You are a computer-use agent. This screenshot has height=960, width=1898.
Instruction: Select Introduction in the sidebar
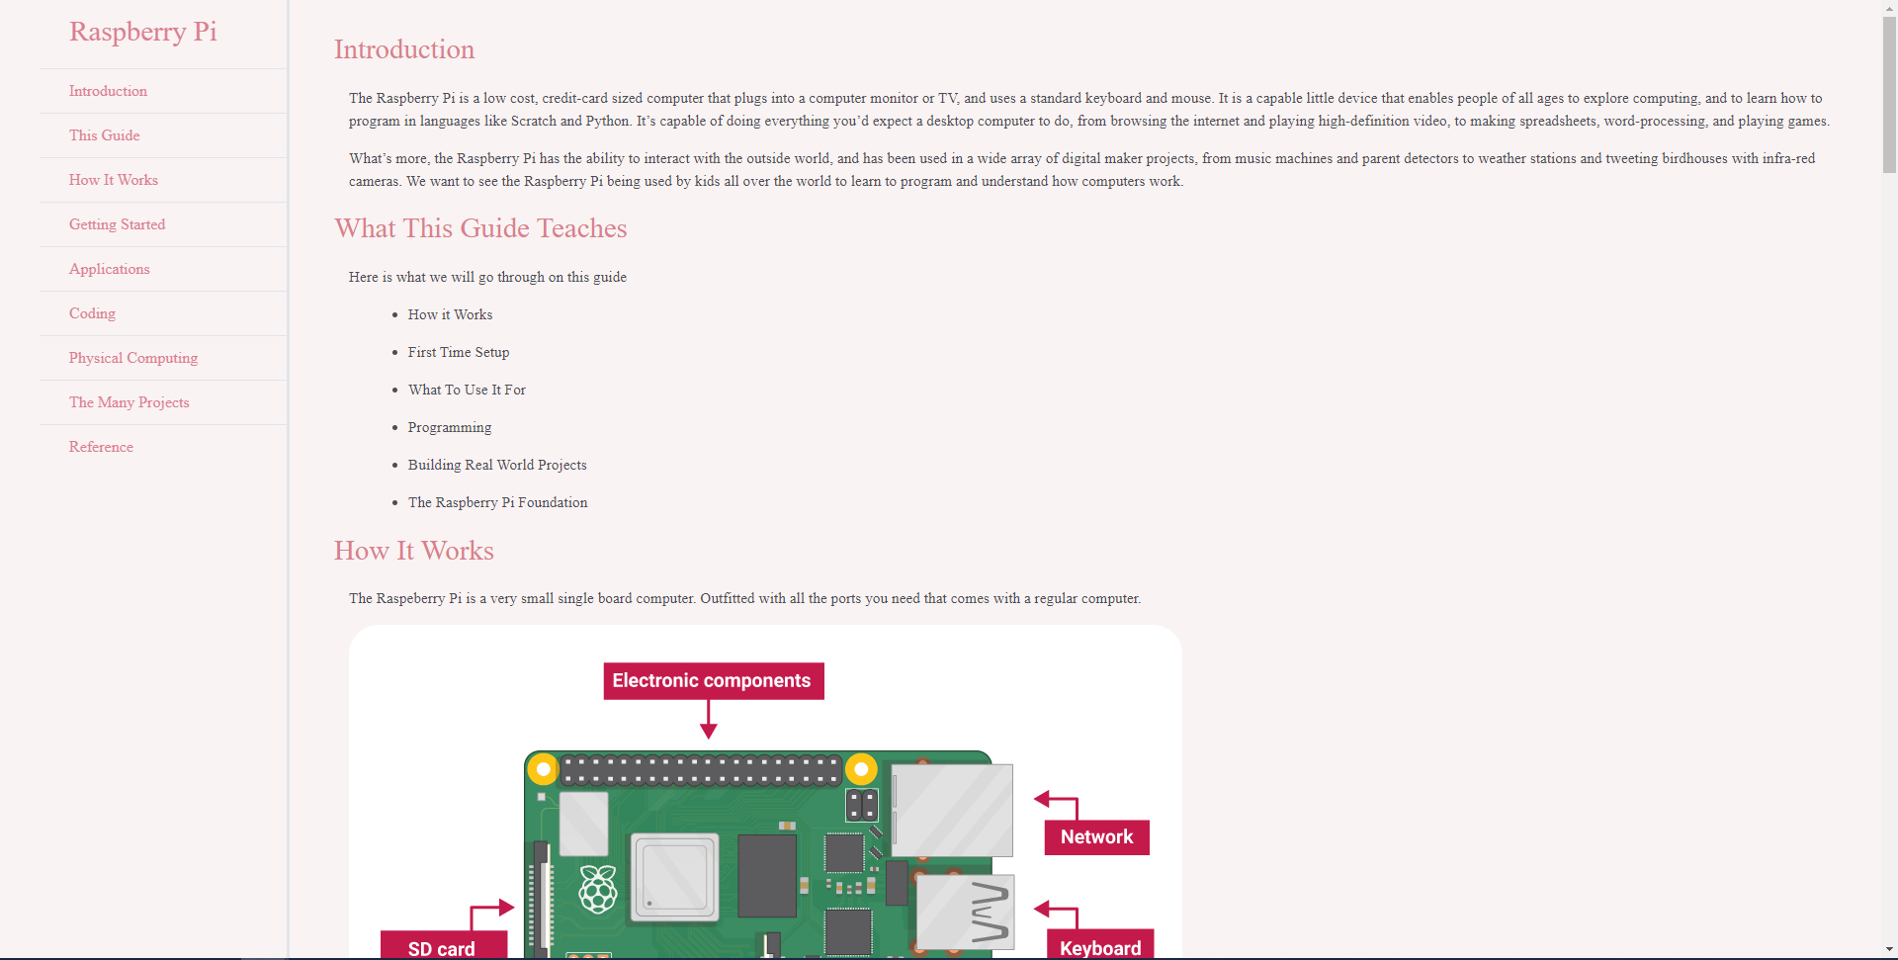coord(107,90)
